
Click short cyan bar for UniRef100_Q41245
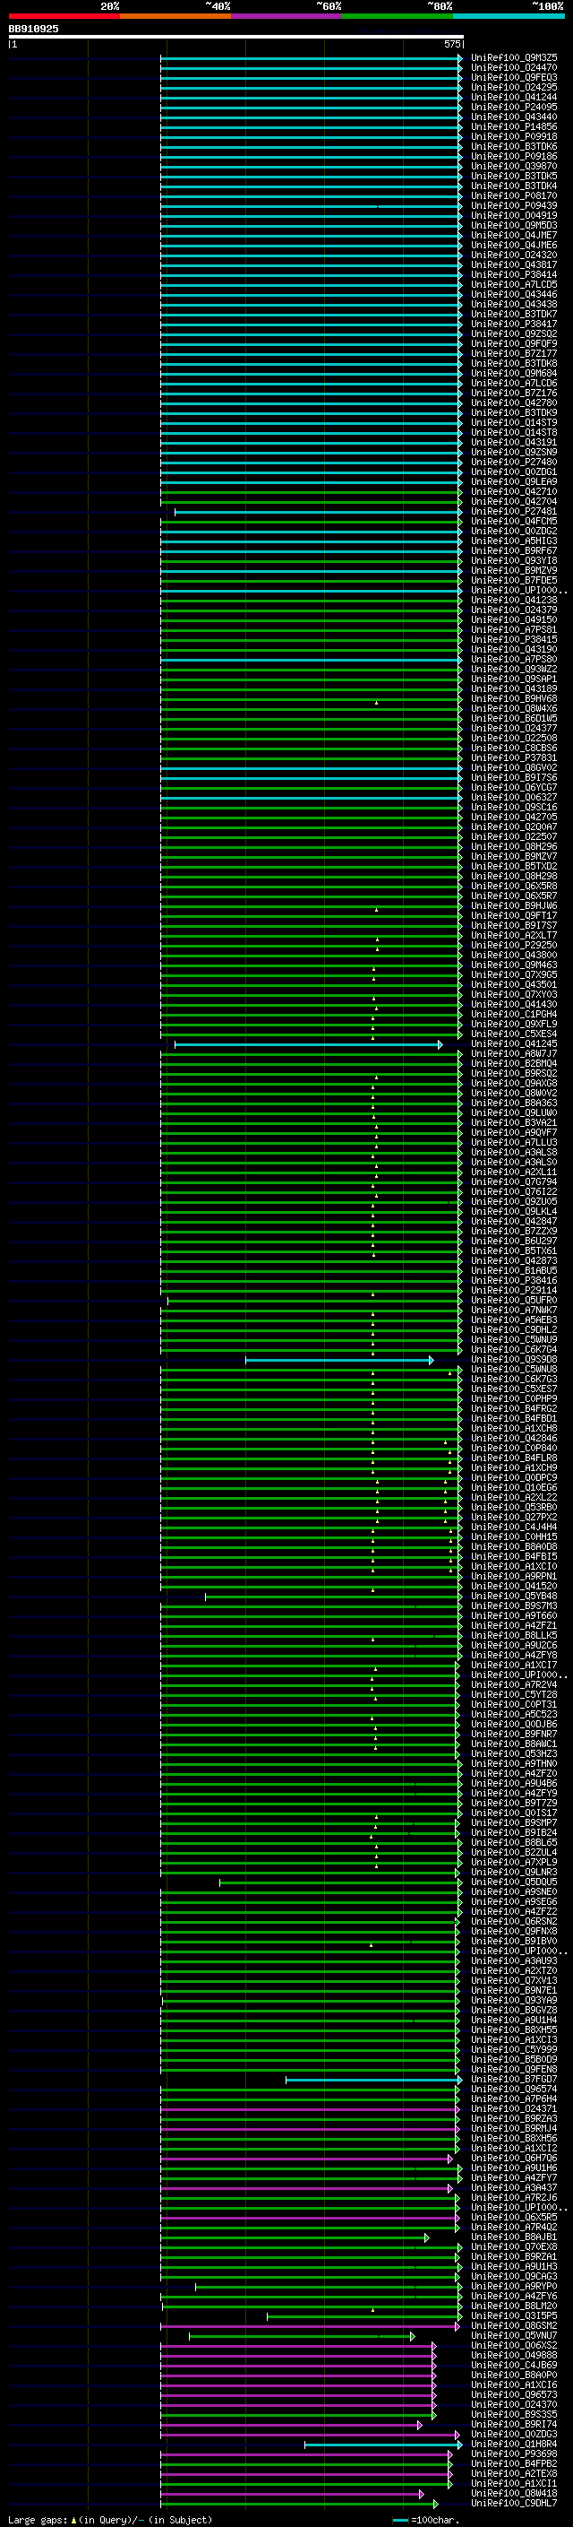click(x=309, y=1044)
